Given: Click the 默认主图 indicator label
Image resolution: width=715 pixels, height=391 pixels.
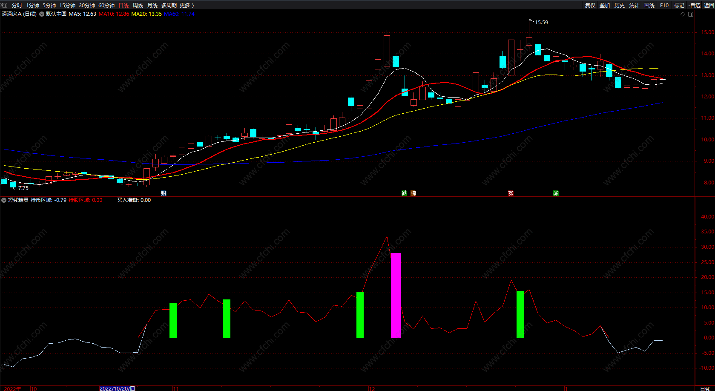Looking at the screenshot, I should [56, 14].
